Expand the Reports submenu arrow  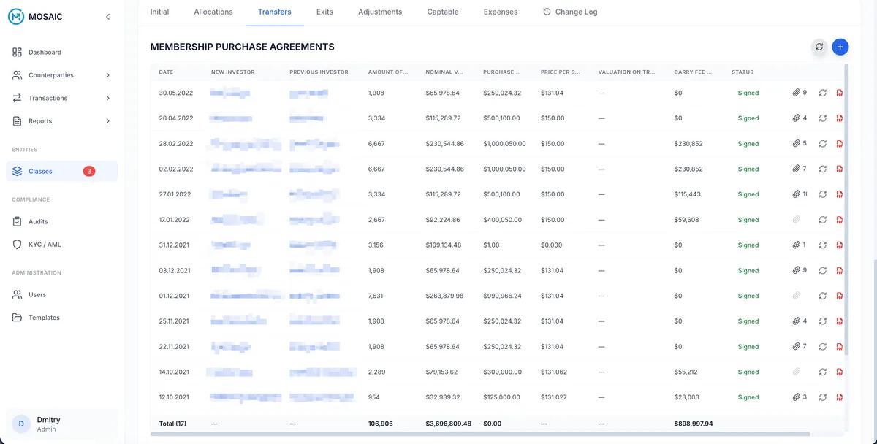click(x=108, y=121)
